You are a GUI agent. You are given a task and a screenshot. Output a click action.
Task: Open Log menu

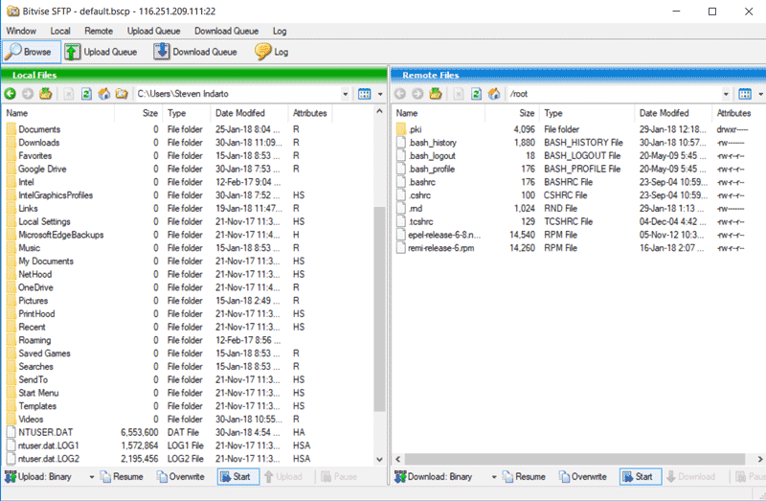(280, 31)
